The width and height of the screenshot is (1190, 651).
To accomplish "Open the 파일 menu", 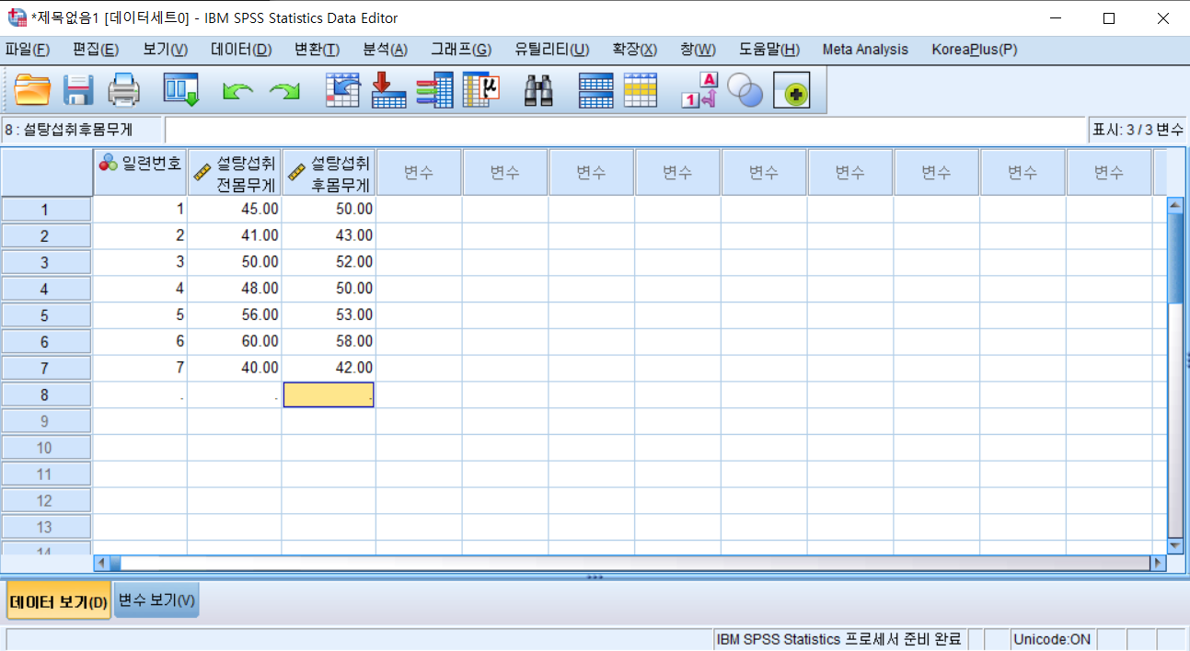I will click(x=28, y=50).
